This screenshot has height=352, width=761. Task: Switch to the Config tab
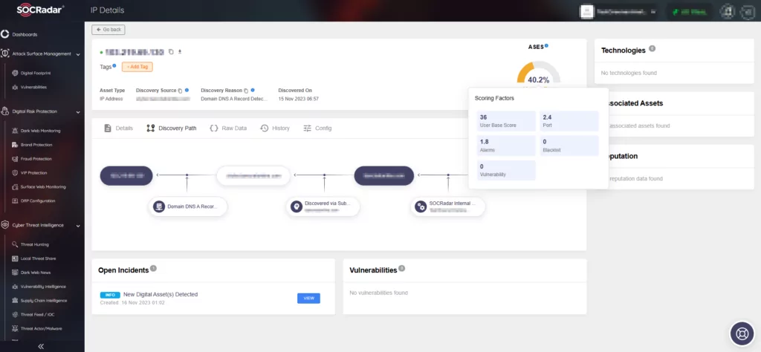(317, 128)
